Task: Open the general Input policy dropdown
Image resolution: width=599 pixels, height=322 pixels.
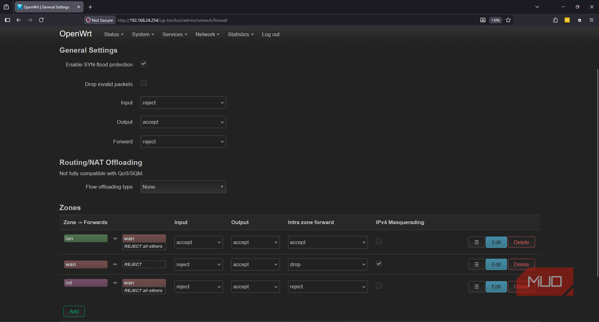Action: click(183, 103)
